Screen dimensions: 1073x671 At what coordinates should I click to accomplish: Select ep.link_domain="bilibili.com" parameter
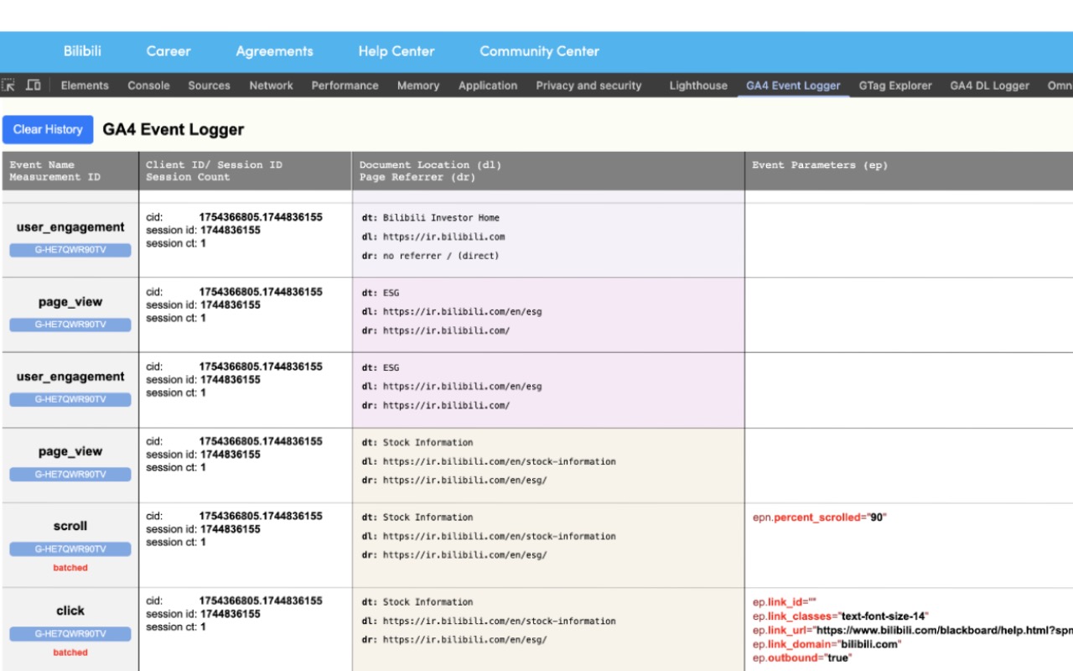click(827, 644)
